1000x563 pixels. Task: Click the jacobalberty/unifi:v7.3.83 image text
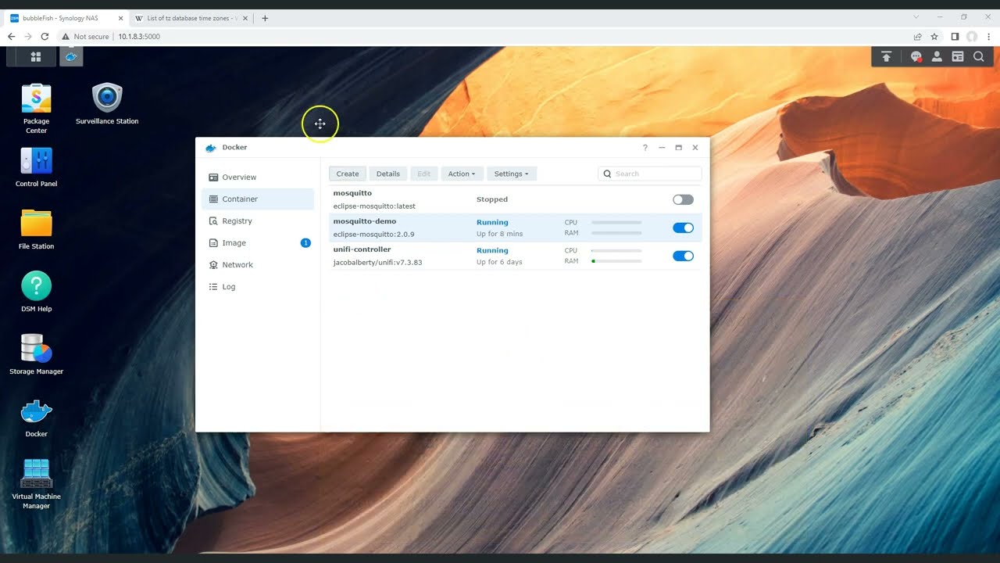pyautogui.click(x=378, y=263)
